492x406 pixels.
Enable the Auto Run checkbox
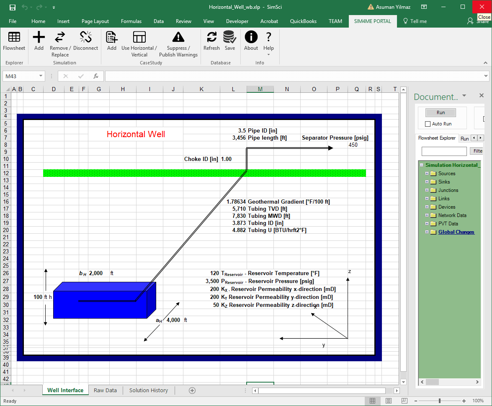point(428,124)
